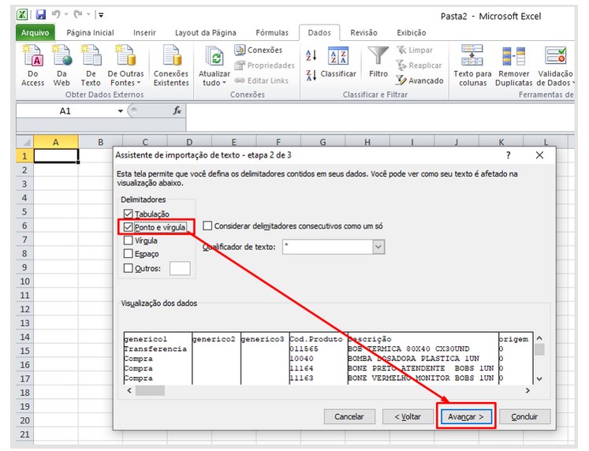Click the Outros delimiter text field
The image size is (589, 451).
click(x=180, y=269)
